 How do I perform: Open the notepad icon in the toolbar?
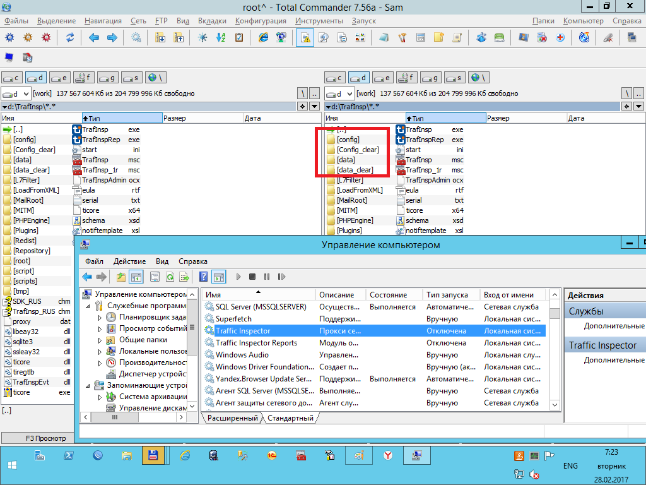pyautogui.click(x=384, y=37)
